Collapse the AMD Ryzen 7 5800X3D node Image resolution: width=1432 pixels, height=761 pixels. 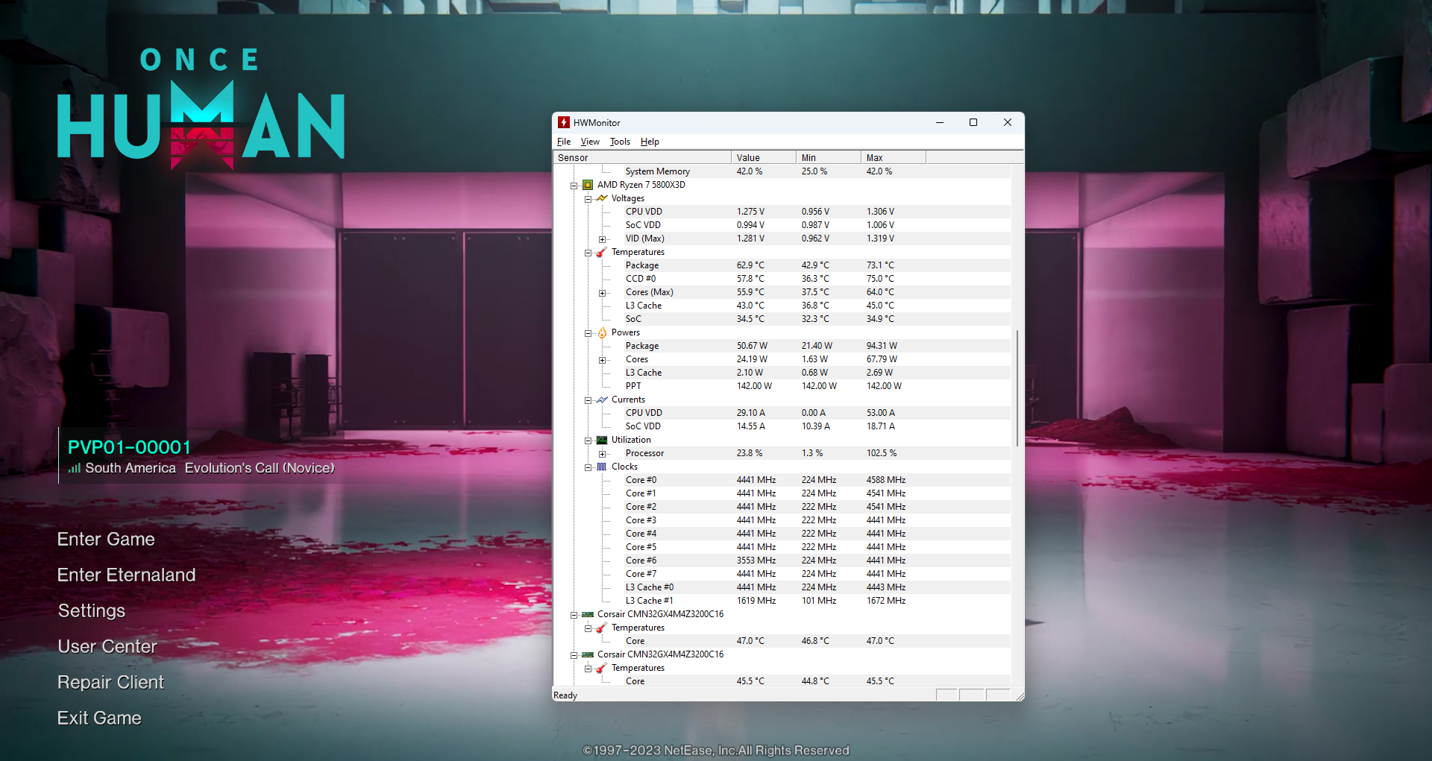[574, 186]
